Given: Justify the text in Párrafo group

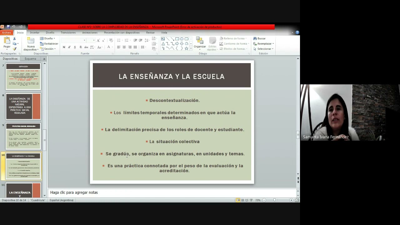Looking at the screenshot, I should pos(135,47).
